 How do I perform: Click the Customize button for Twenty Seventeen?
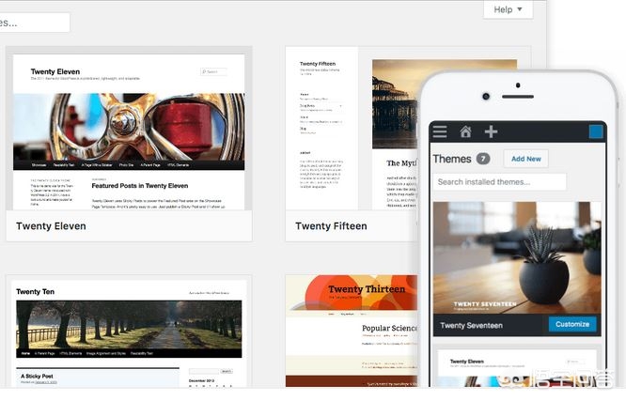click(572, 324)
